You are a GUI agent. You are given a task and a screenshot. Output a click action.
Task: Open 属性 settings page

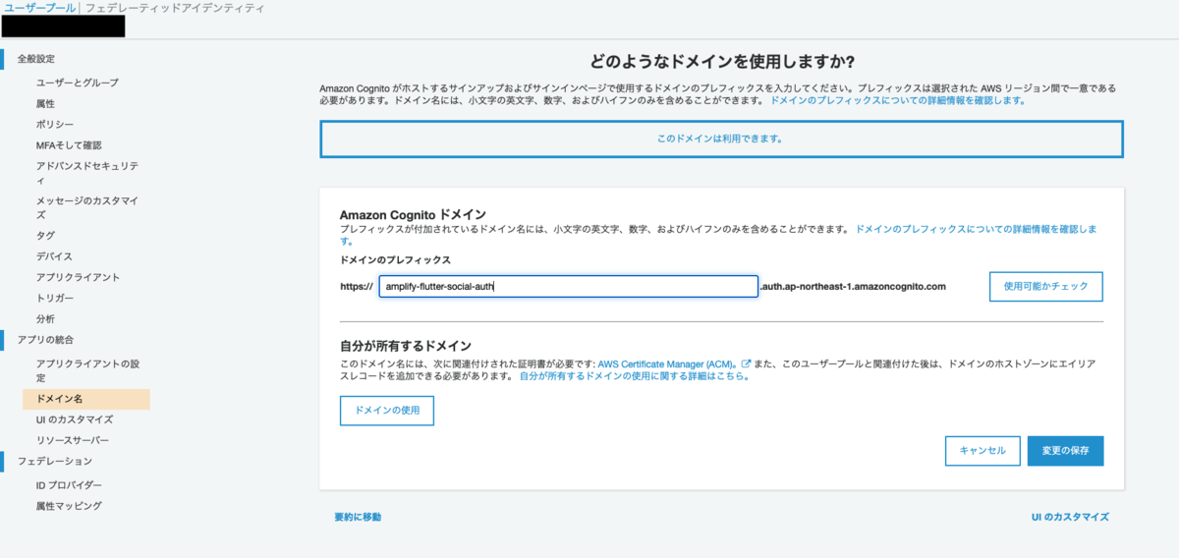[x=45, y=103]
